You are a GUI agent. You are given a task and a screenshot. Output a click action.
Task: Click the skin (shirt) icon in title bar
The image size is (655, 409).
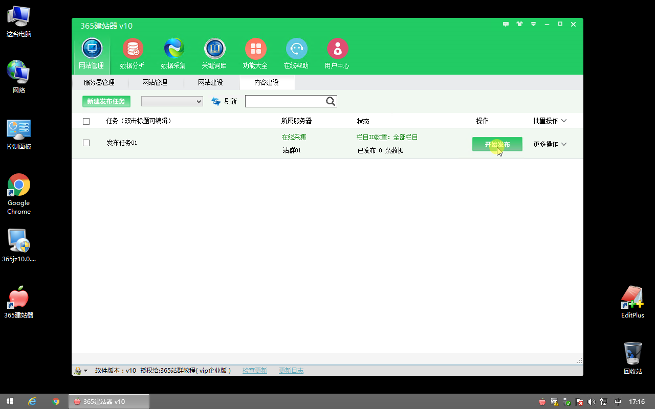pos(520,24)
